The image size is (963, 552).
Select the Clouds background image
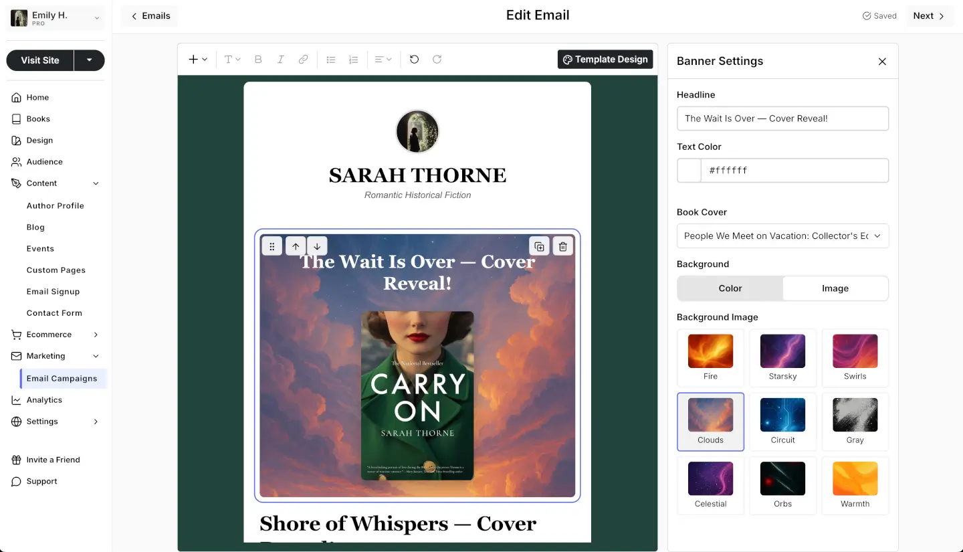tap(710, 422)
